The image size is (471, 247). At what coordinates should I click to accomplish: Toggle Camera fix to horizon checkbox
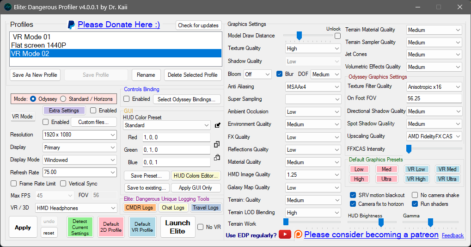(353, 204)
